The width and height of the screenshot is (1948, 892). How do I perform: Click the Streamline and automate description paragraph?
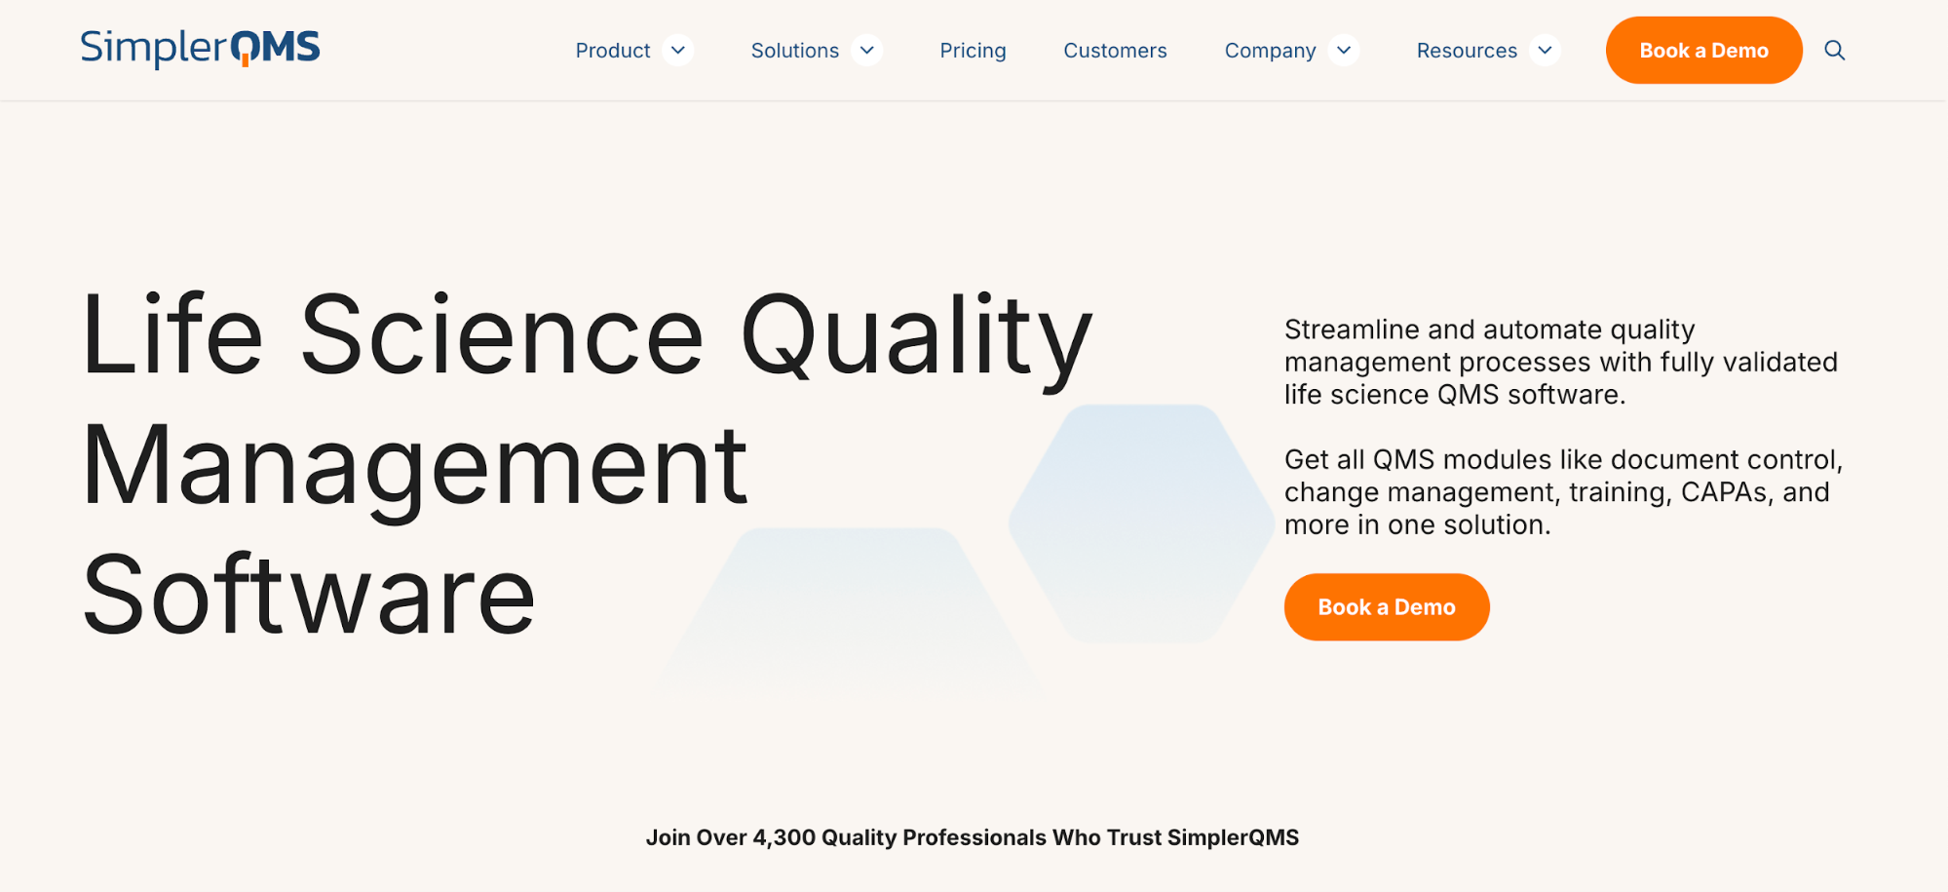point(1559,361)
